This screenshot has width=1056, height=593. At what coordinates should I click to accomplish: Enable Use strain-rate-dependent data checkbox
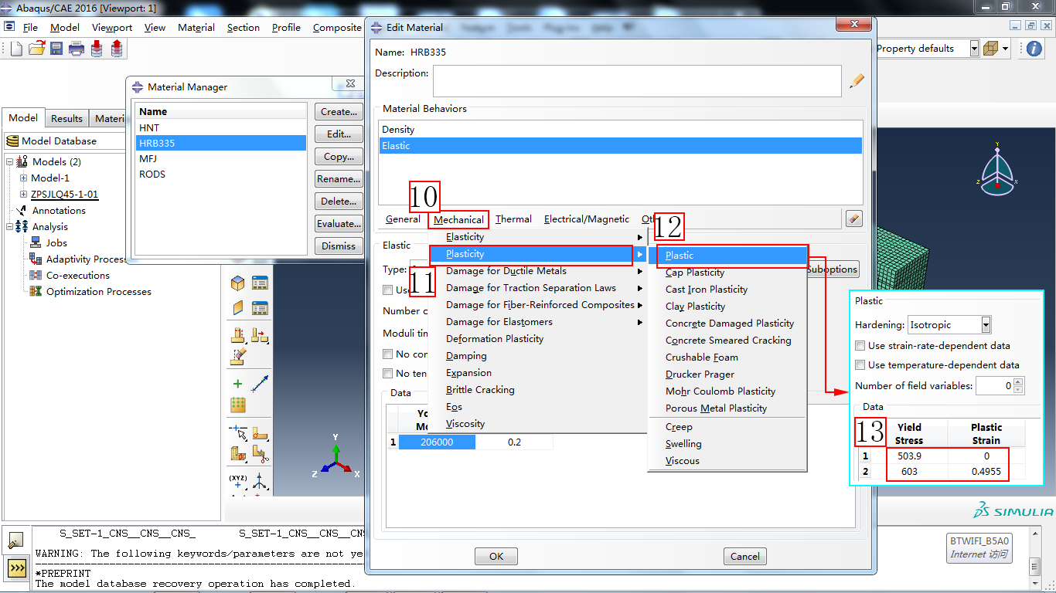tap(860, 346)
